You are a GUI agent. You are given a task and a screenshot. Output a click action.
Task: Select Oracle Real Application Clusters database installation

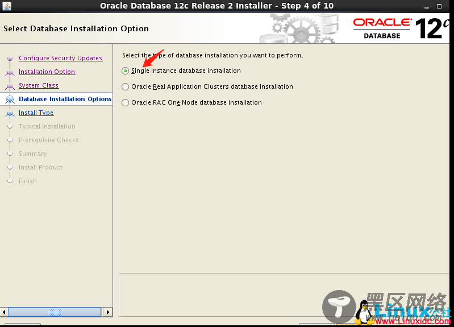[125, 86]
